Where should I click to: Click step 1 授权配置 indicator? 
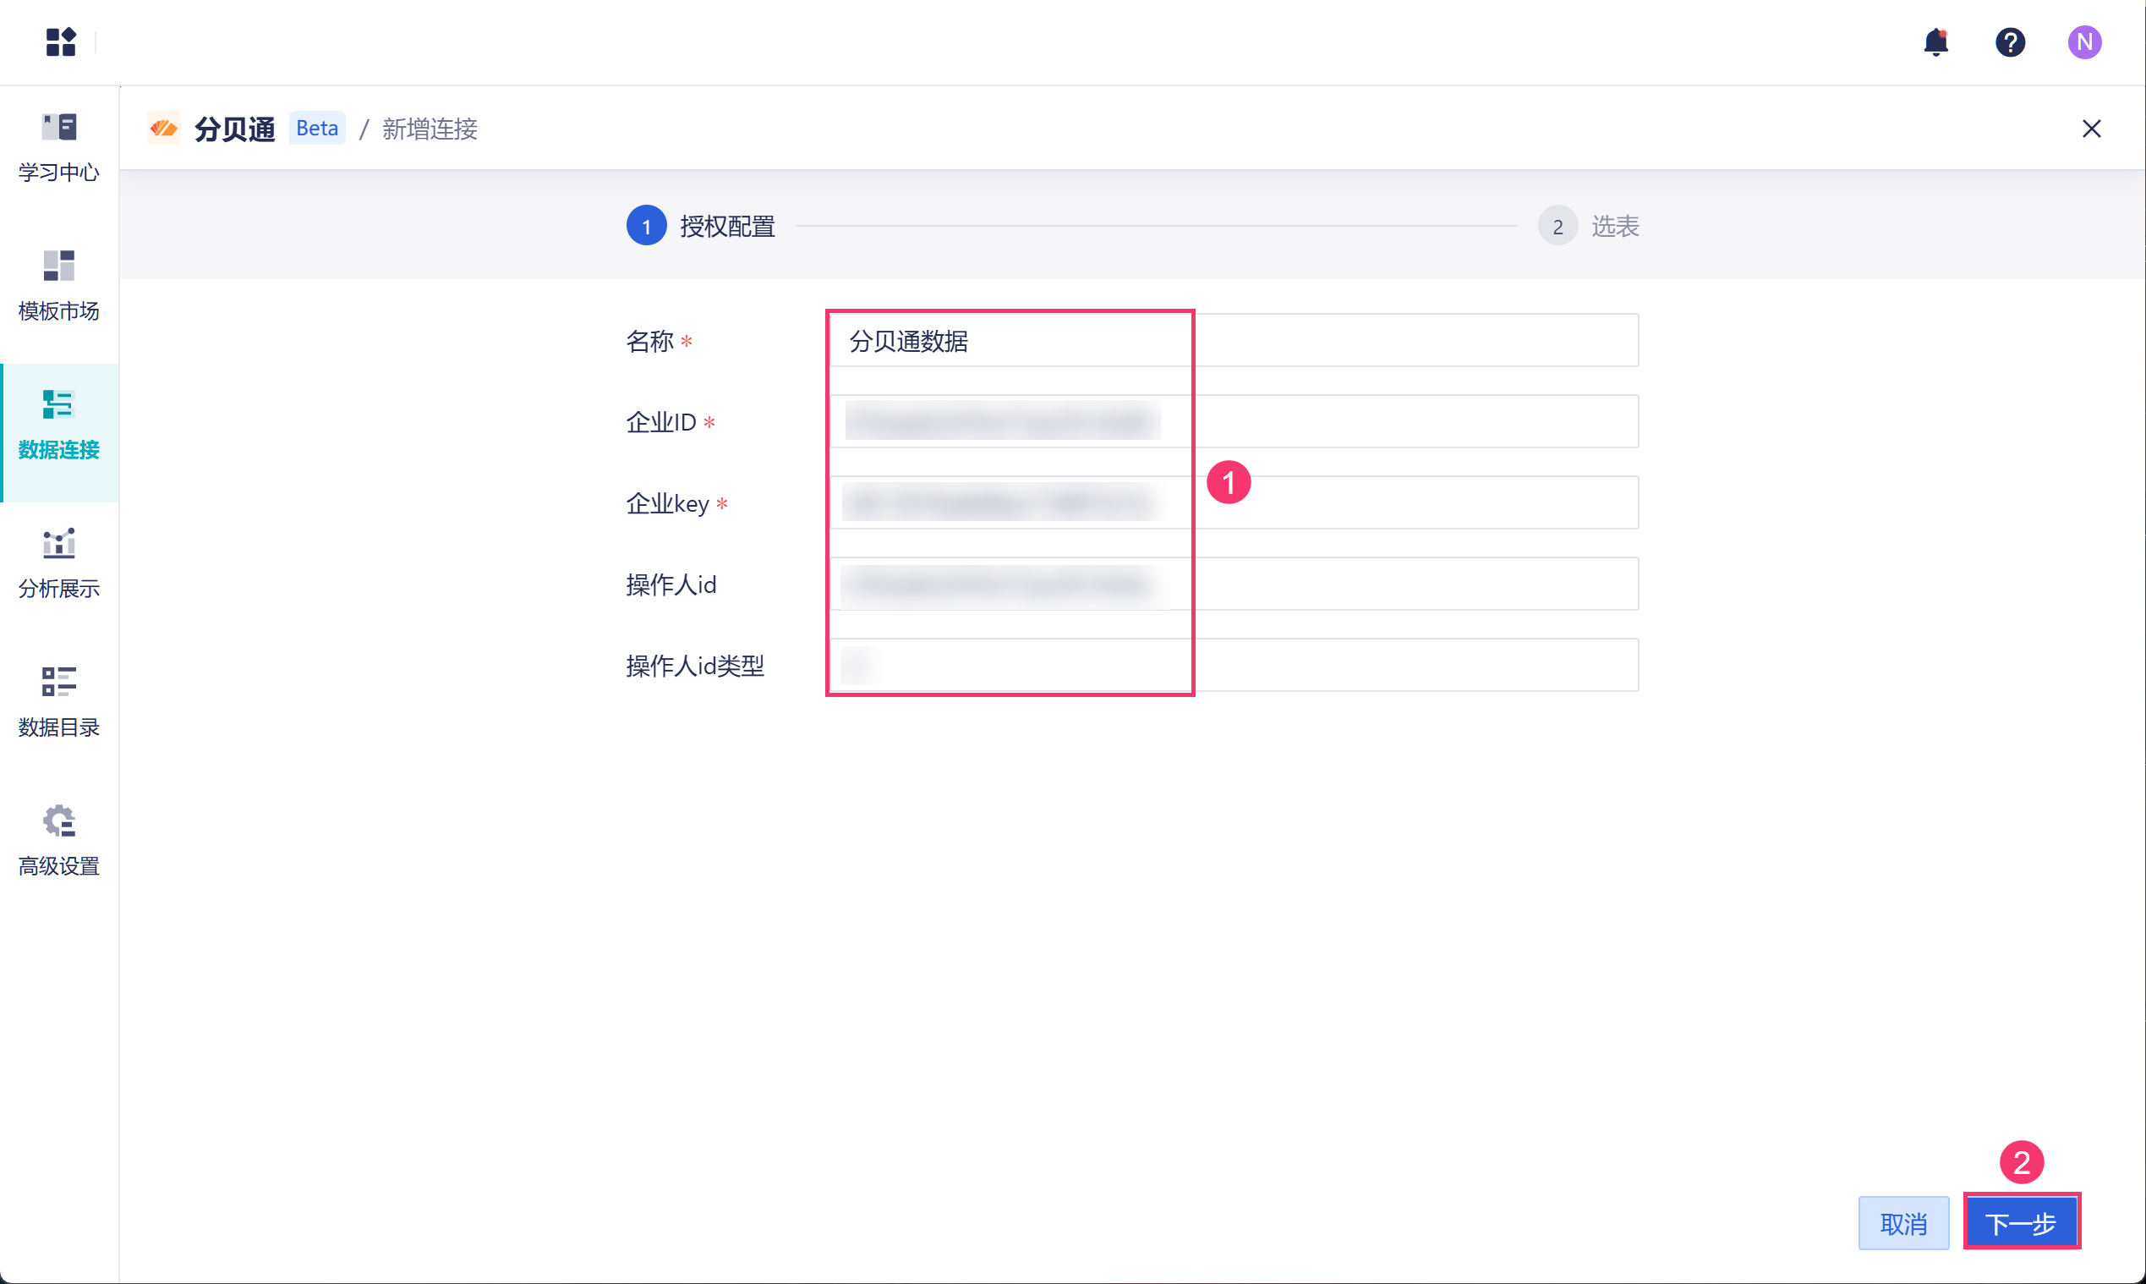pyautogui.click(x=646, y=226)
